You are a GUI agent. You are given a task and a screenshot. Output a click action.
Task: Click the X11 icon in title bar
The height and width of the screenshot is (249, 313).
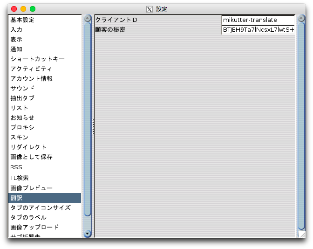pyautogui.click(x=150, y=9)
